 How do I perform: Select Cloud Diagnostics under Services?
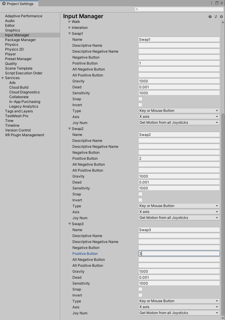click(24, 92)
